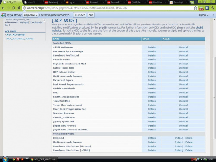216x162 pixels.
Task: Click the Windows Start orb
Action: point(5,159)
